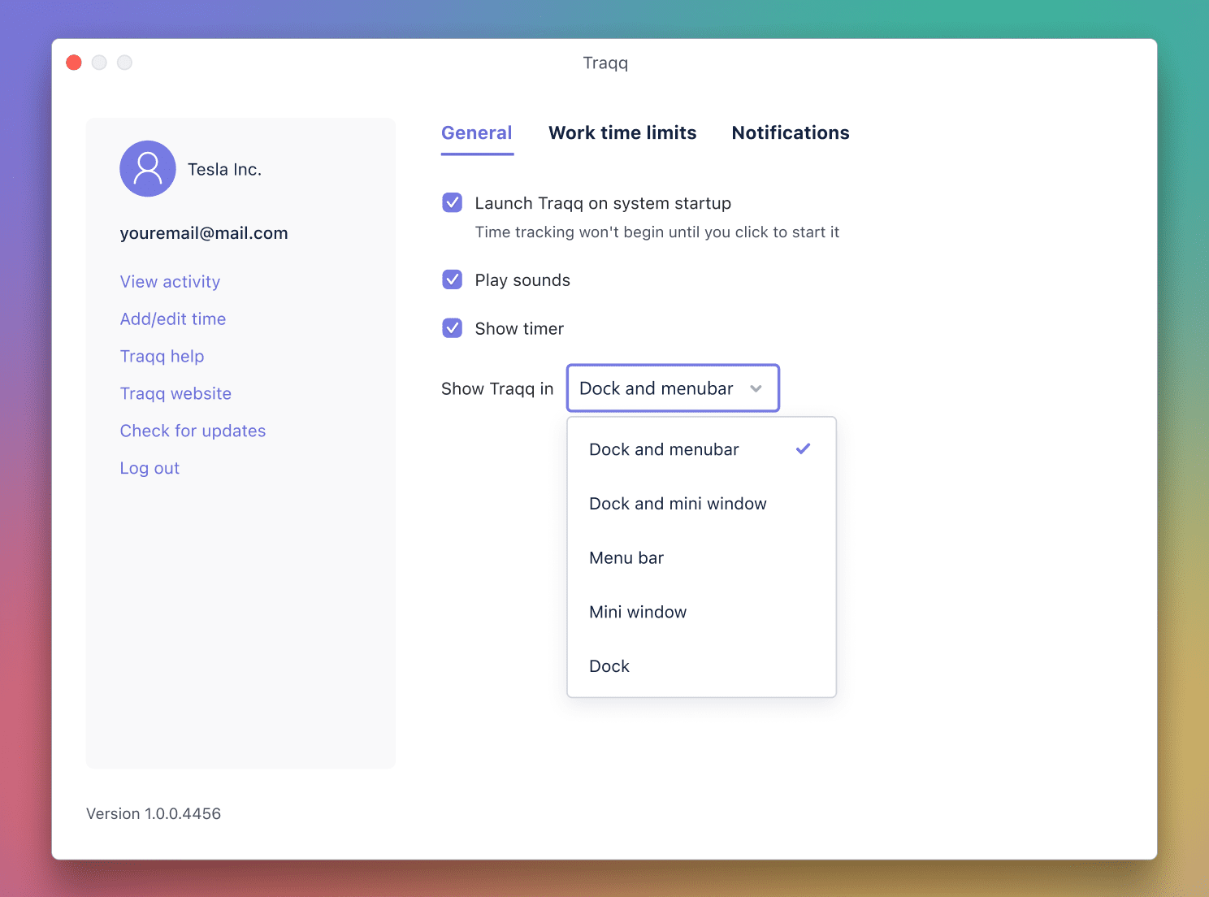Click the Show Traqq in label

[497, 389]
